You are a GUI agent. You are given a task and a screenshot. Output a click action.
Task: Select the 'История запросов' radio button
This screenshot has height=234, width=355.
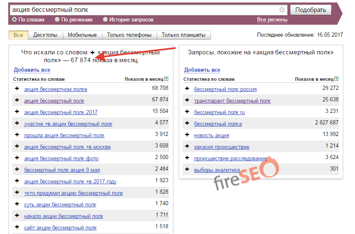106,19
